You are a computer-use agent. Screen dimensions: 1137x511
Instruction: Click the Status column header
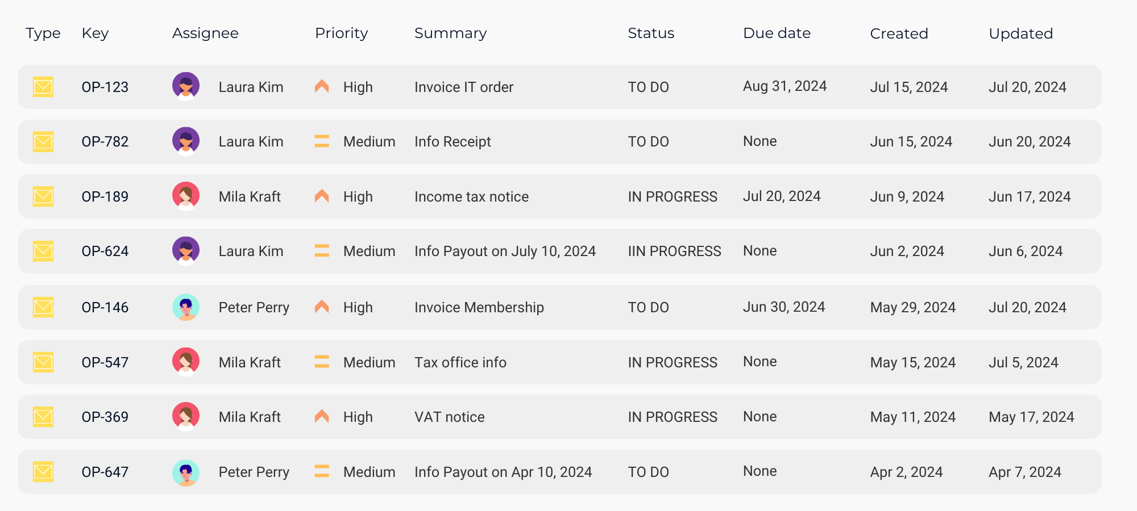(651, 33)
